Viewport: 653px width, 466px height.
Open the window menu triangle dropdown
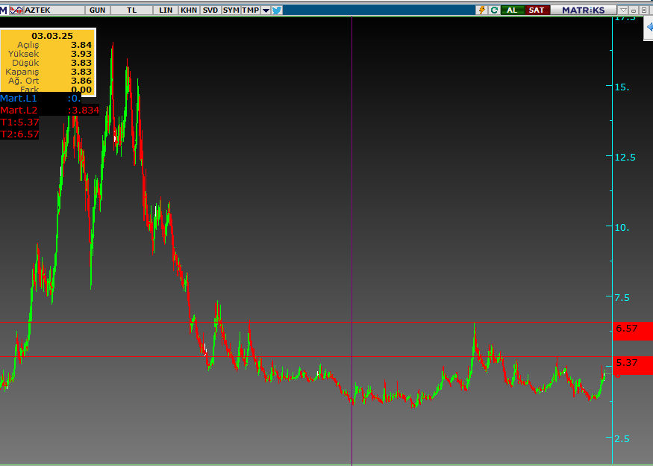coord(623,10)
